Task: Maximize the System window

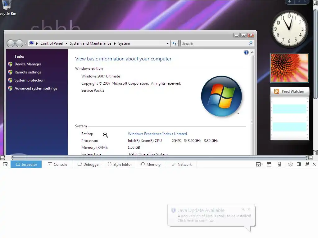Action: click(x=243, y=35)
